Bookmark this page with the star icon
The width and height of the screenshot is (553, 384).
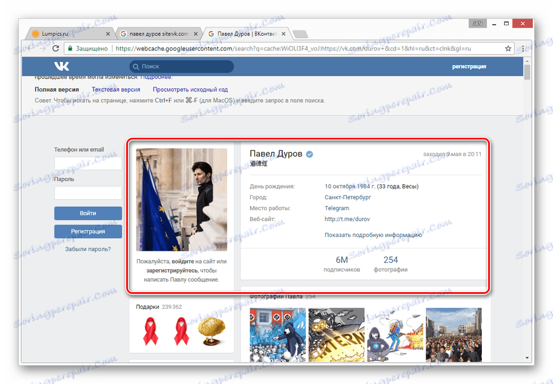pos(508,48)
